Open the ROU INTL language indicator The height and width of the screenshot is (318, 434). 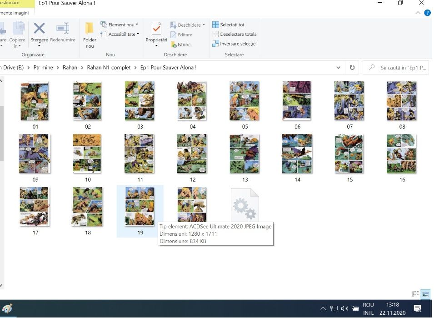tap(368, 308)
